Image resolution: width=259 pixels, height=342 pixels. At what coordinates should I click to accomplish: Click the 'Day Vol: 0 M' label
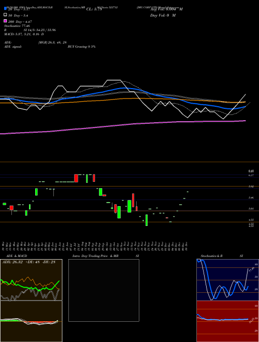[x=163, y=15]
